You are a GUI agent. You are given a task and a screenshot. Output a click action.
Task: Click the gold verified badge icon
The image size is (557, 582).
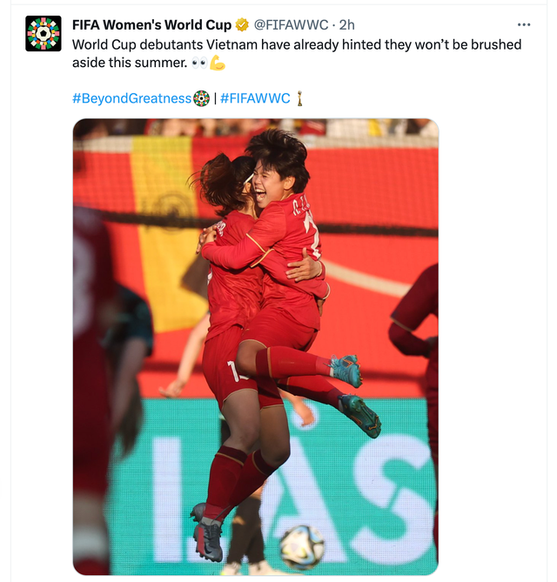coord(242,25)
